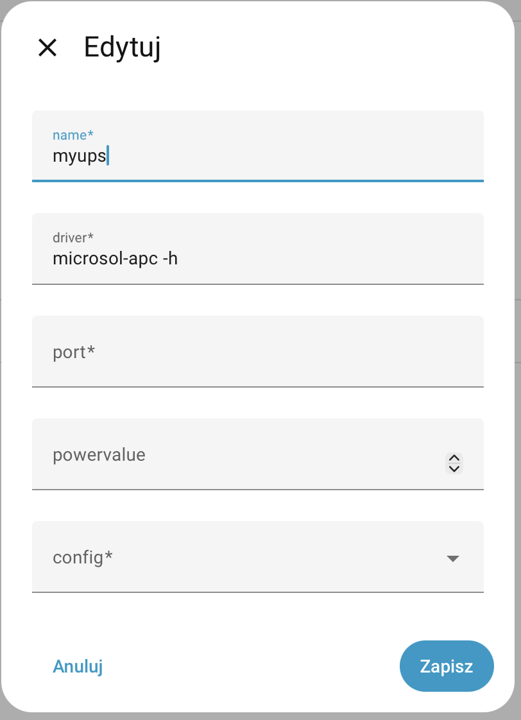Viewport: 521px width, 720px height.
Task: Cancel editing with the Anuluj button
Action: (78, 666)
